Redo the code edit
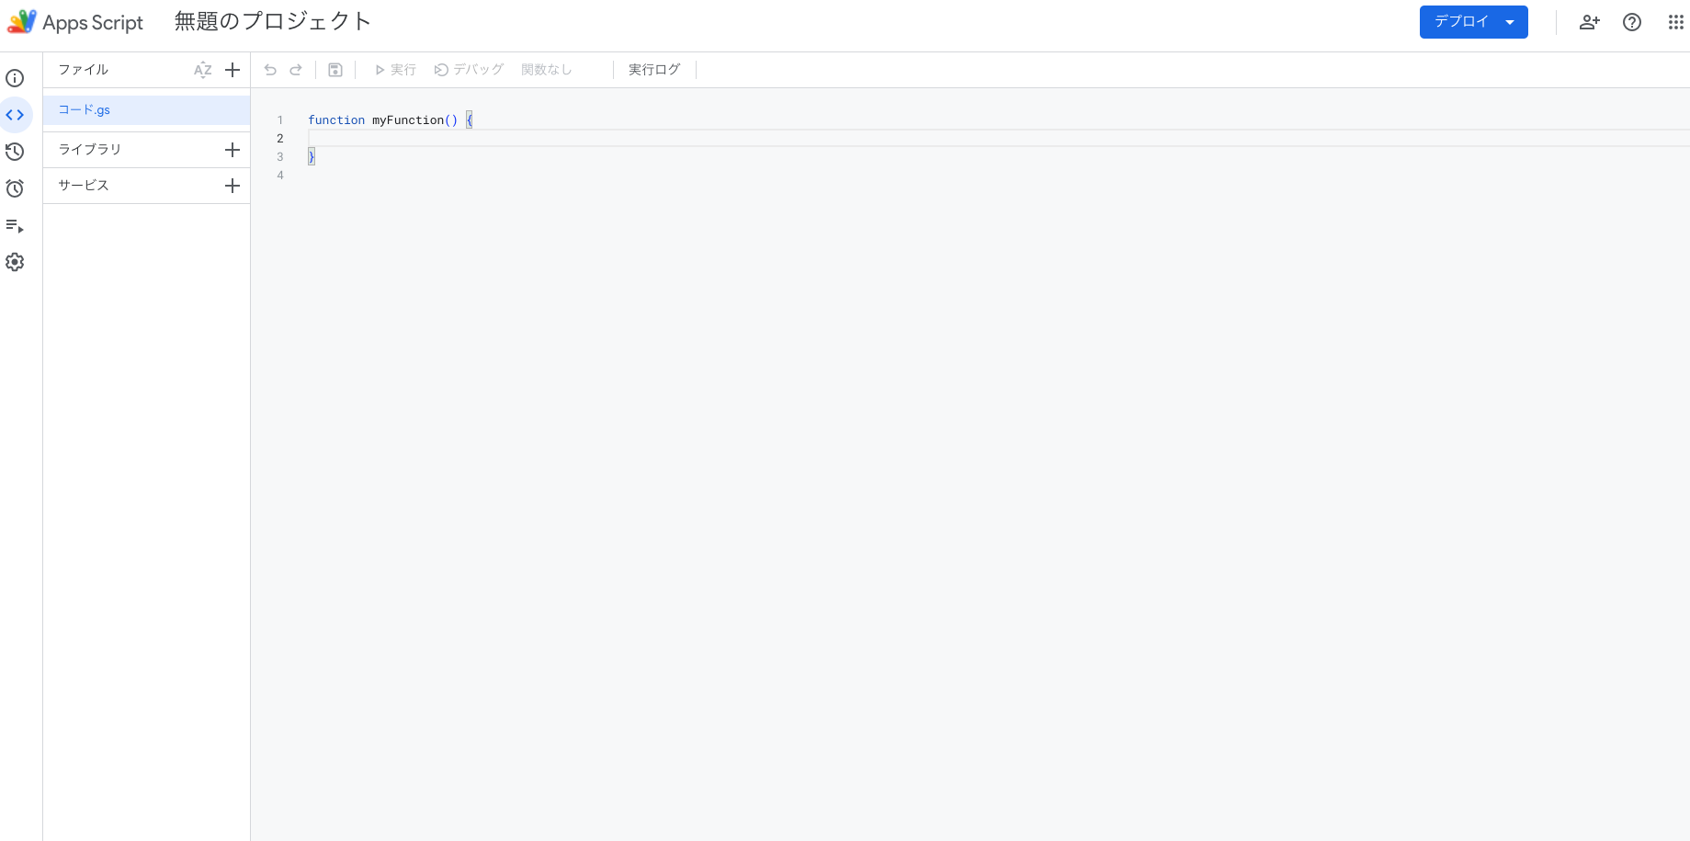 point(296,69)
